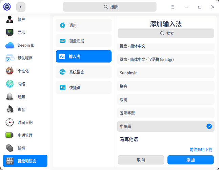Select 个性化 in the sidebar

(x=25, y=71)
